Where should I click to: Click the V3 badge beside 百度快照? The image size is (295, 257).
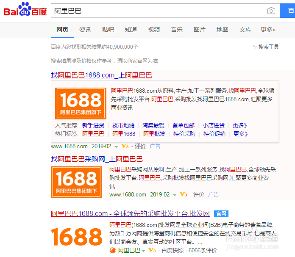click(x=152, y=250)
